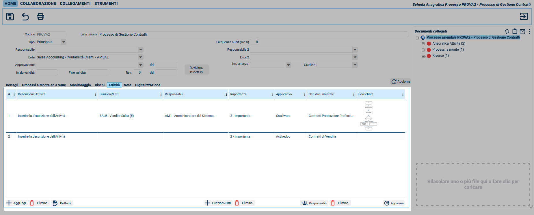Open the Giudizio dropdown
Screen dimensions: 534x215
tap(355, 65)
